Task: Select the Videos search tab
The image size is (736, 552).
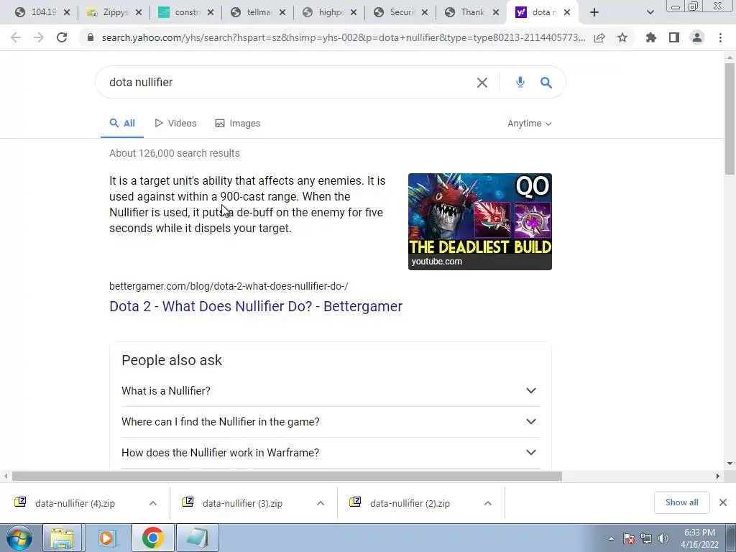Action: pos(175,124)
